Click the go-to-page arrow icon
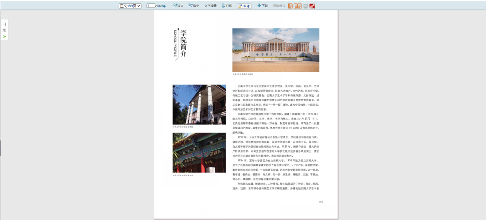 tap(164, 6)
